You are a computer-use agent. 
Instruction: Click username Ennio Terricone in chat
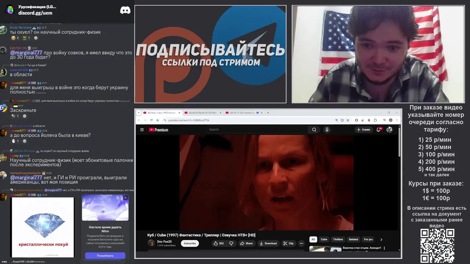click(x=21, y=27)
